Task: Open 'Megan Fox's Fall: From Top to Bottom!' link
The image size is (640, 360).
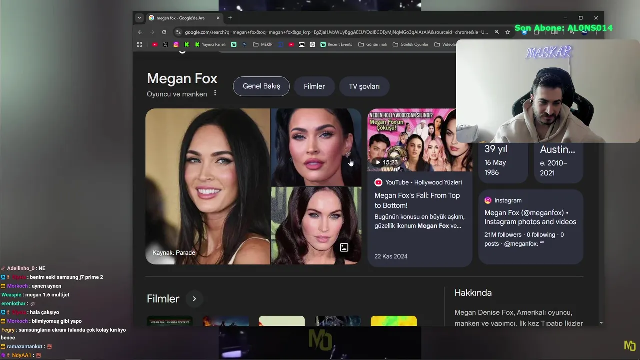Action: pos(417,200)
